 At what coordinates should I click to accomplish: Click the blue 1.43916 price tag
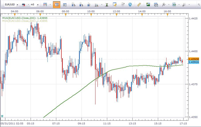point(194,62)
